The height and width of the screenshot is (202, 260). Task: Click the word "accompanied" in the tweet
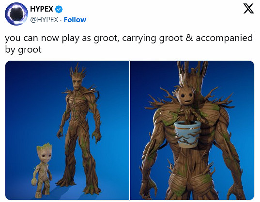[224, 38]
